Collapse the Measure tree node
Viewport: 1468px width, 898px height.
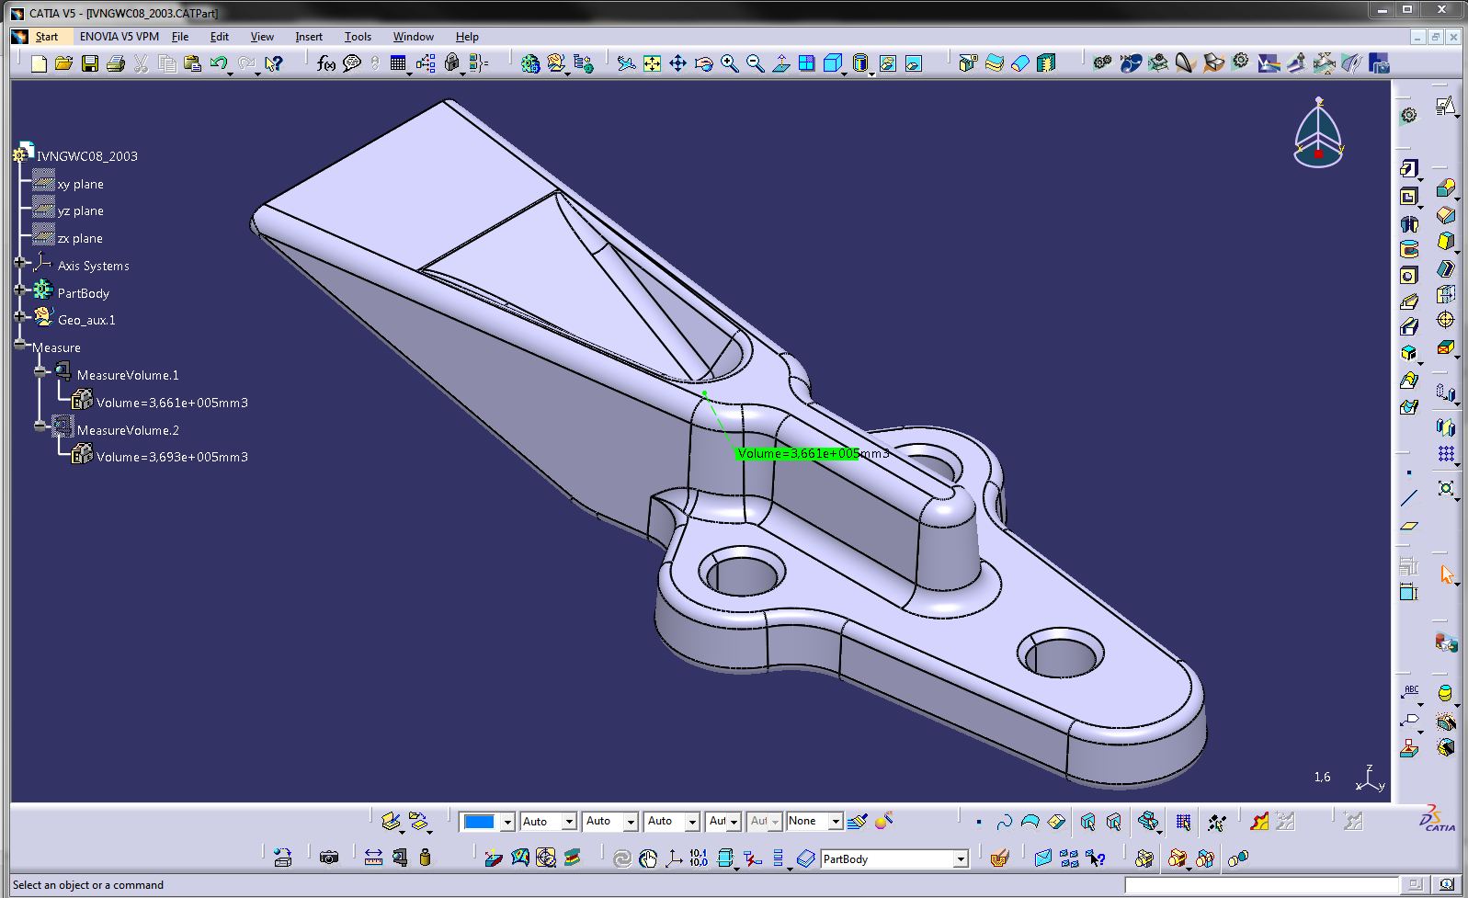(19, 345)
